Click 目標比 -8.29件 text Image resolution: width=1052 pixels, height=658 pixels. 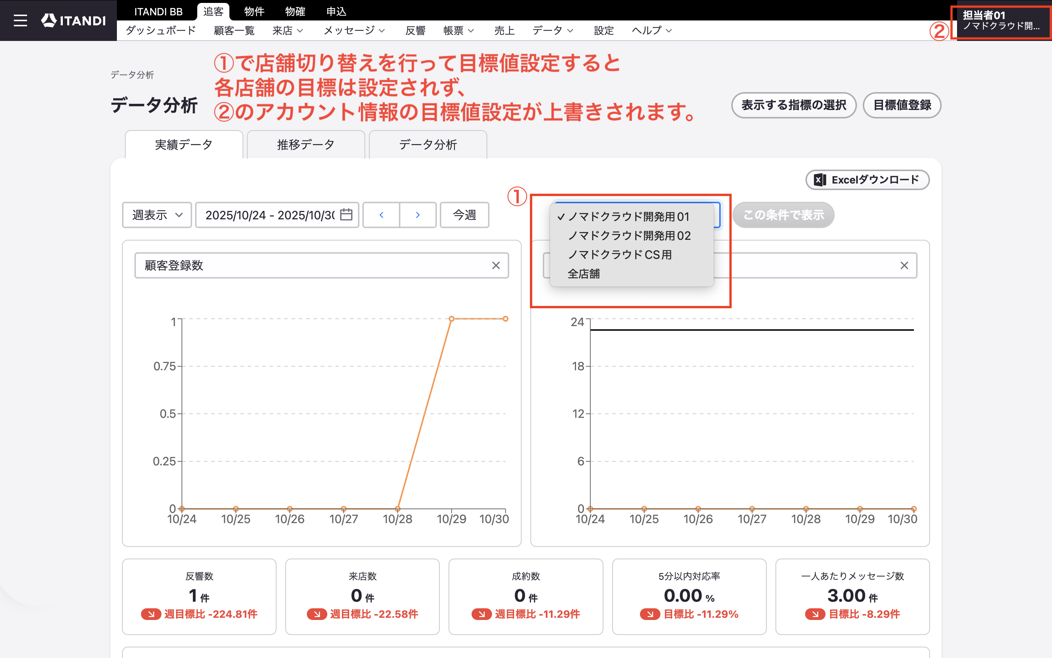click(x=864, y=614)
